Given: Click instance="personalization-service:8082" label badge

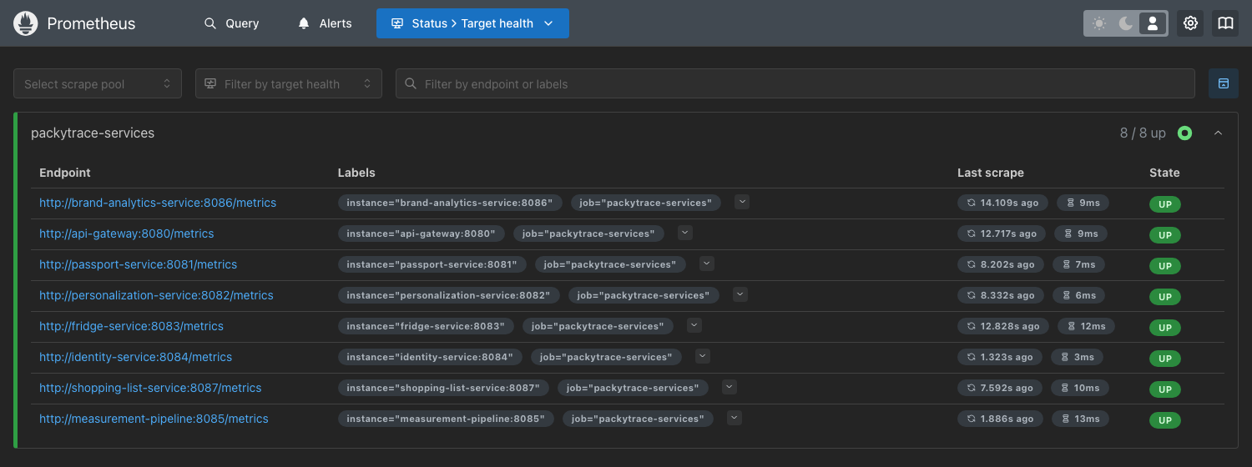Looking at the screenshot, I should (x=448, y=295).
